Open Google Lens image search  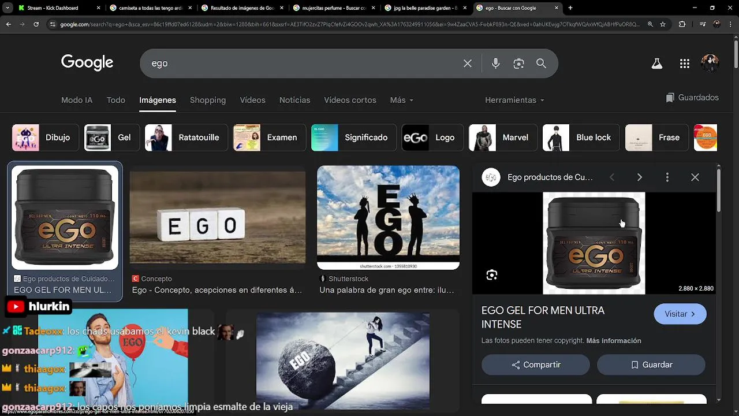pyautogui.click(x=518, y=64)
